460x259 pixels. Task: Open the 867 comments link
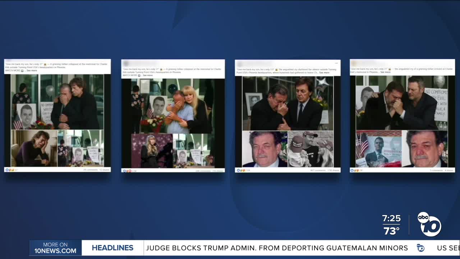[x=318, y=170]
